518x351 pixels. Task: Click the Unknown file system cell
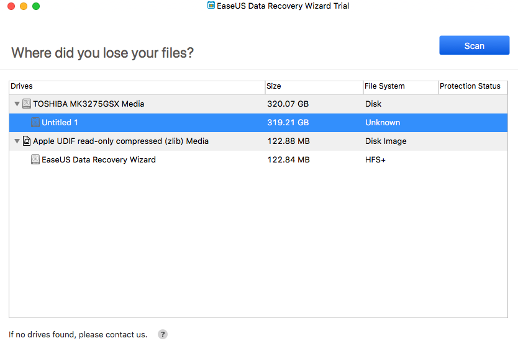(x=383, y=123)
